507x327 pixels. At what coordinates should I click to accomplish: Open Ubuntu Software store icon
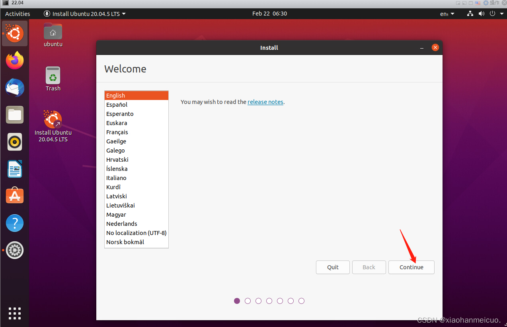15,196
